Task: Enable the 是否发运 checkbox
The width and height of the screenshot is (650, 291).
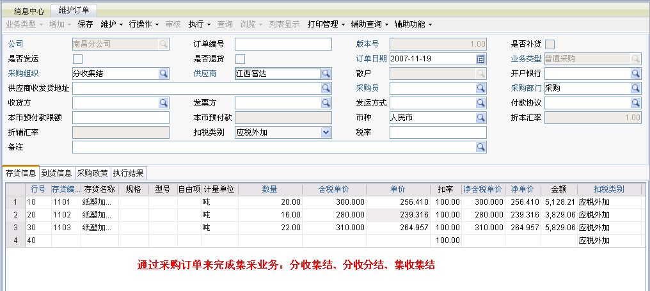Action: pyautogui.click(x=77, y=59)
